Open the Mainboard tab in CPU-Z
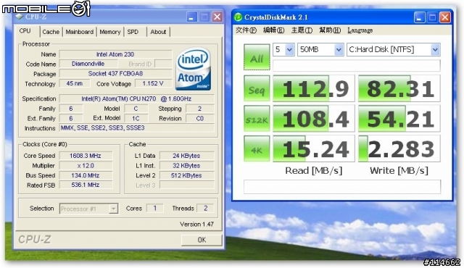The height and width of the screenshot is (268, 464). [x=79, y=32]
